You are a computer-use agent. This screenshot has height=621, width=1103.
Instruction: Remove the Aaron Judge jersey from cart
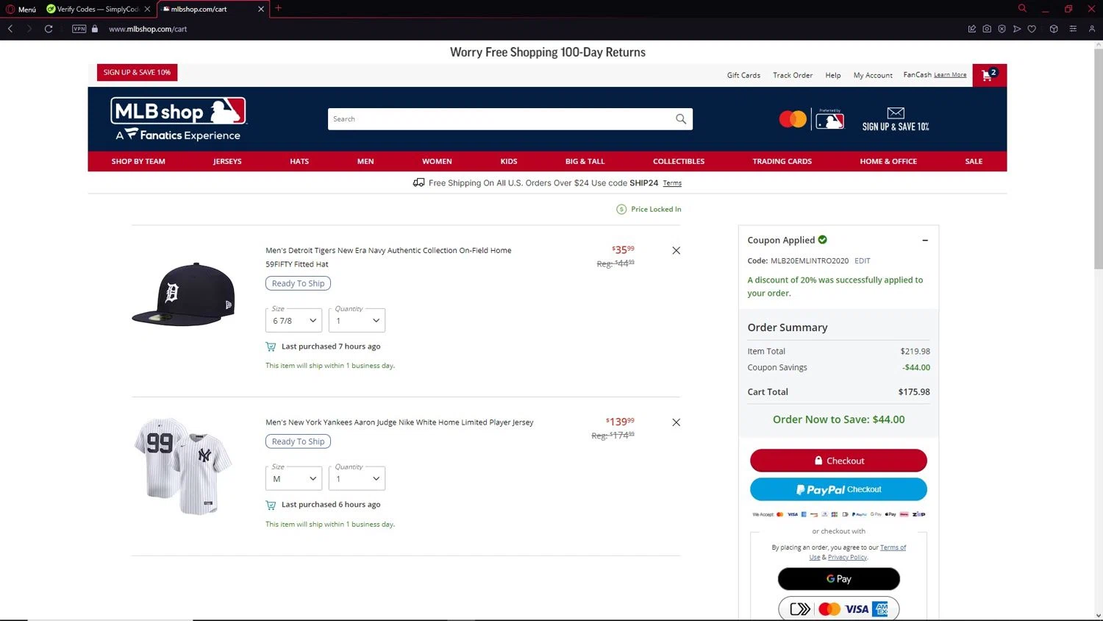tap(676, 422)
